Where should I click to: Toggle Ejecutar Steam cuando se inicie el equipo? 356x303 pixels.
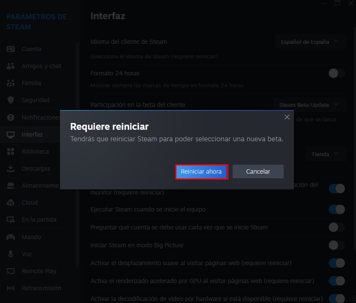click(x=337, y=209)
